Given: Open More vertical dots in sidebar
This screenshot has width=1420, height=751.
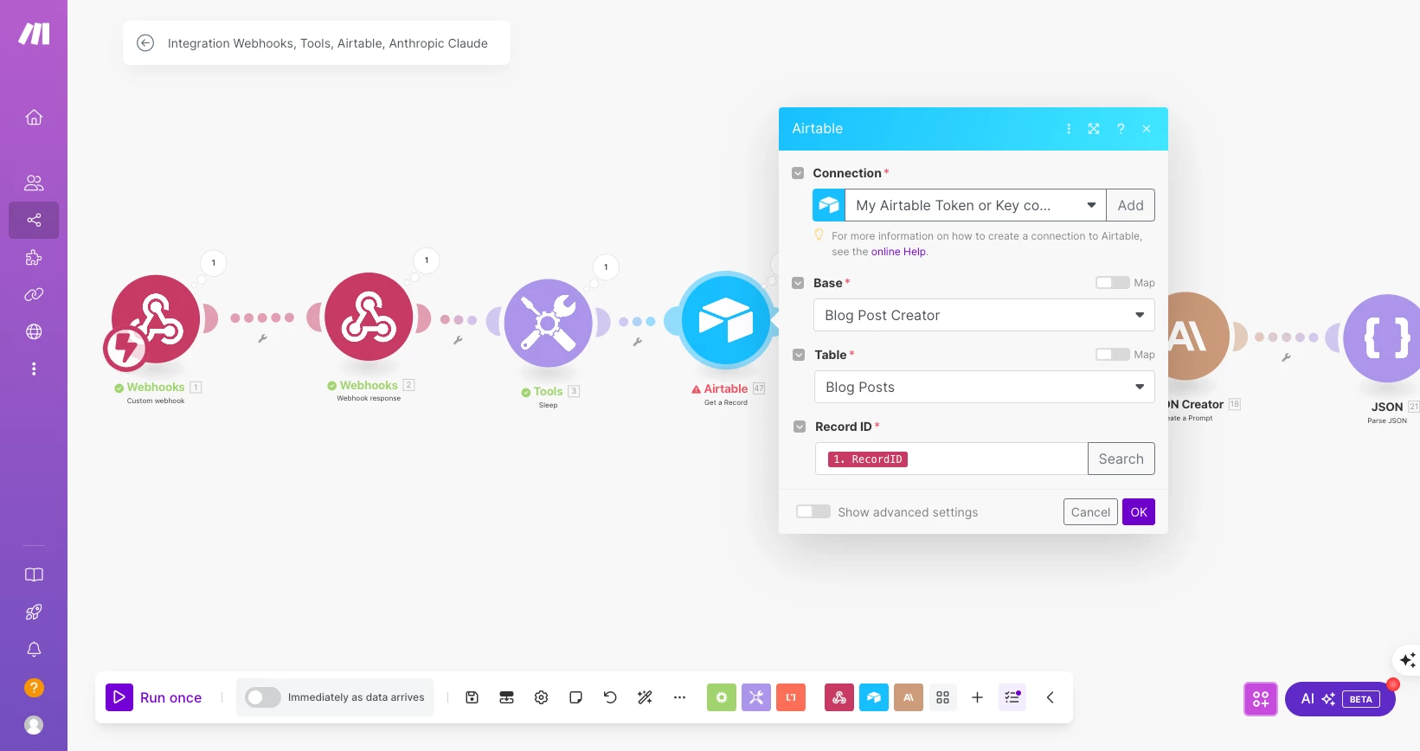Looking at the screenshot, I should tap(34, 369).
